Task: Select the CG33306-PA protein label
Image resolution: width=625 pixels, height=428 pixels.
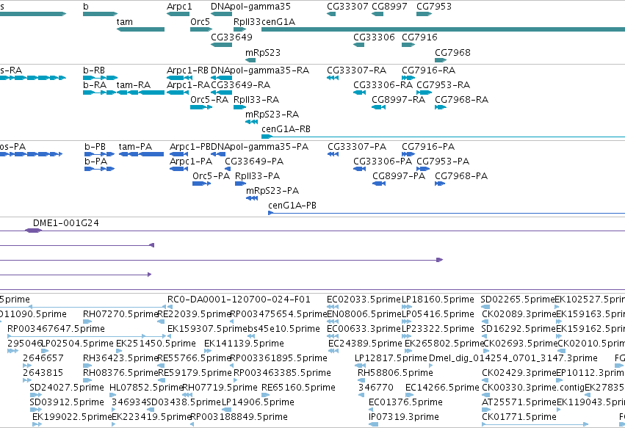Action: point(383,162)
